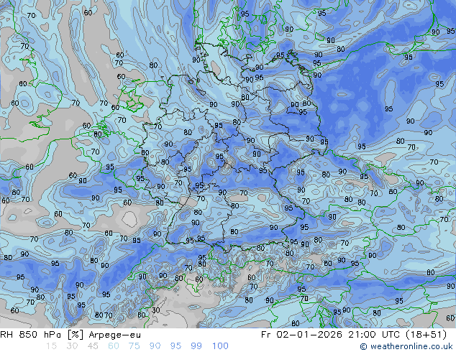Select the 15 value in the colour legend
The width and height of the screenshot is (456, 352).
51,346
